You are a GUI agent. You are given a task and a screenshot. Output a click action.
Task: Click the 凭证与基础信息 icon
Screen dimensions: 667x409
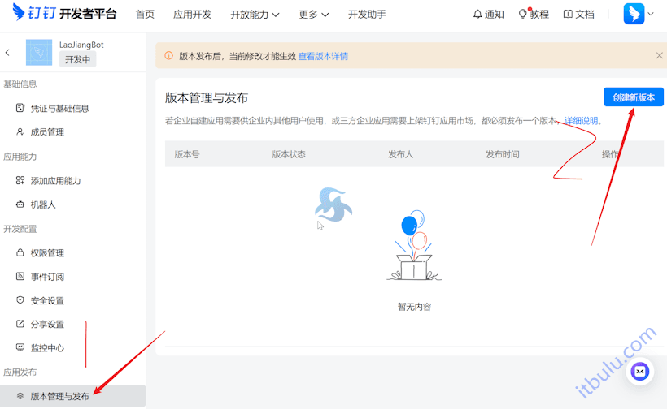coord(20,108)
